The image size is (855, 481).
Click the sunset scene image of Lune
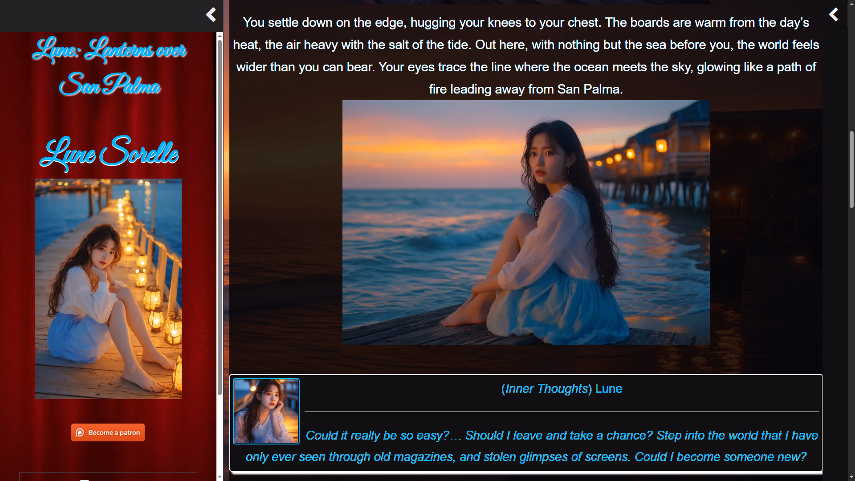coord(526,223)
